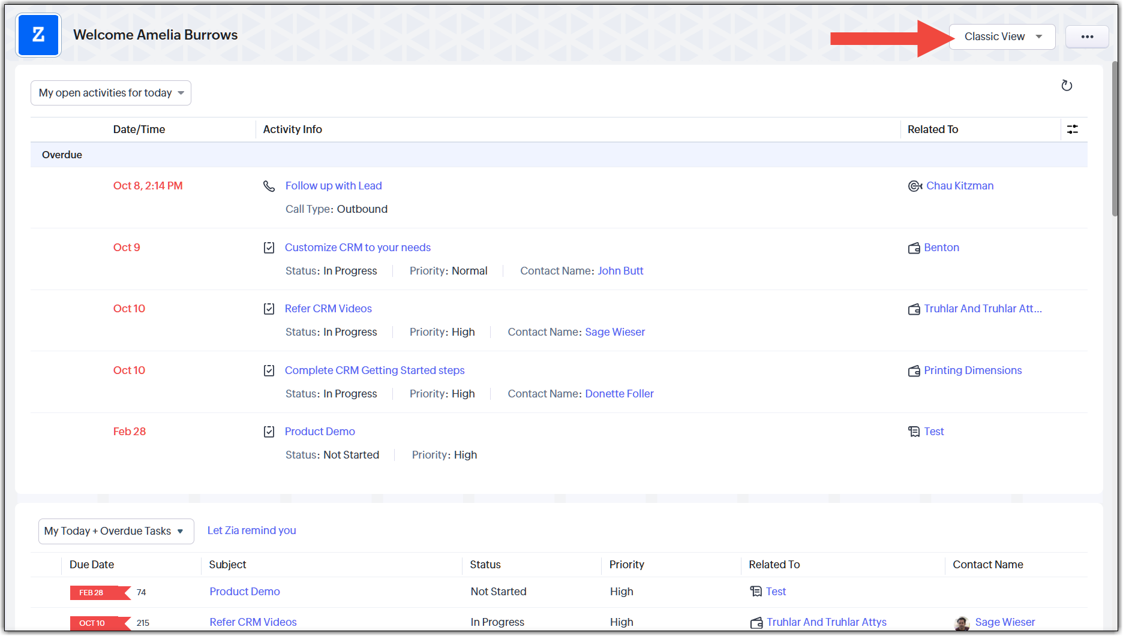Click the Related To header in activities
This screenshot has width=1123, height=636.
933,129
